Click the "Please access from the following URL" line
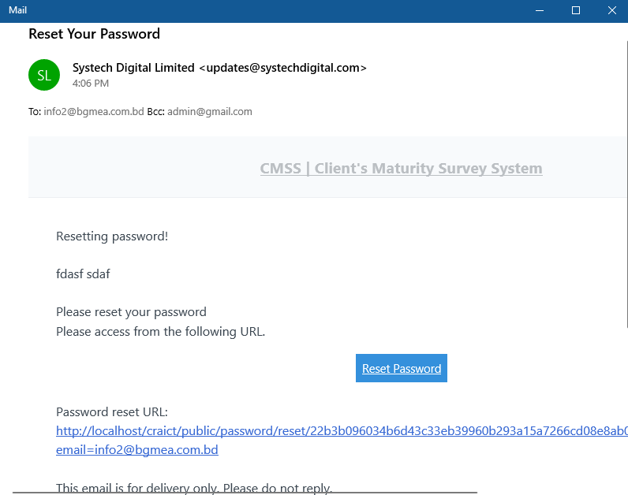Viewport: 628px width, 495px height. [160, 332]
